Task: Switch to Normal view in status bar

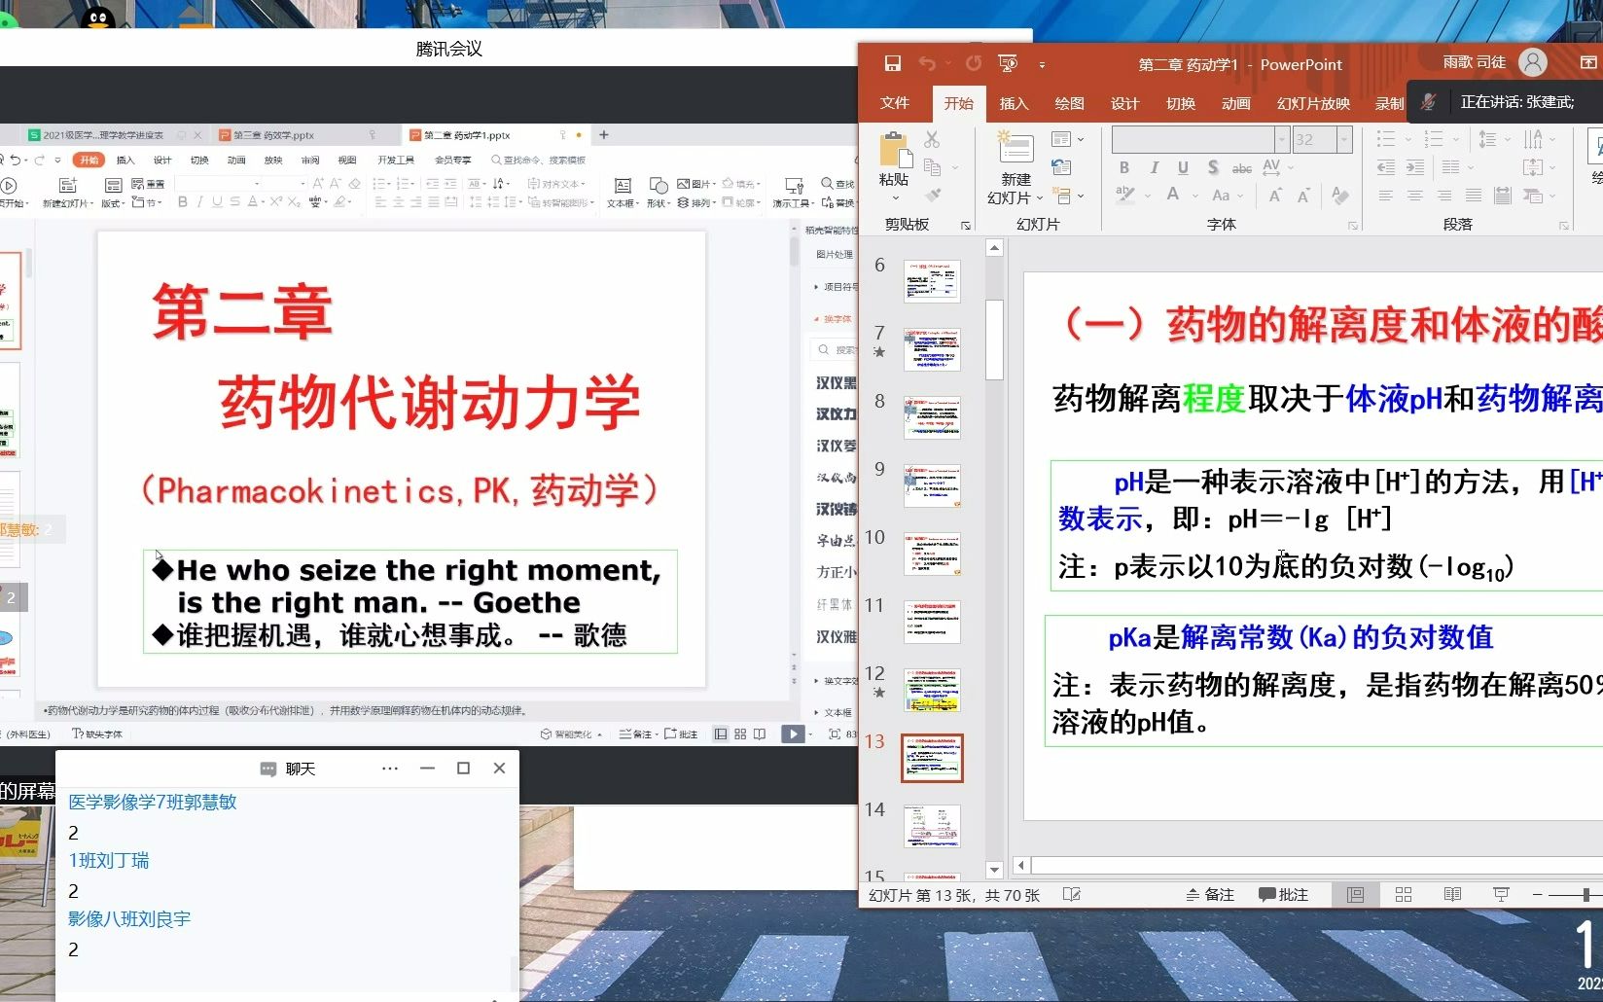Action: [1355, 895]
